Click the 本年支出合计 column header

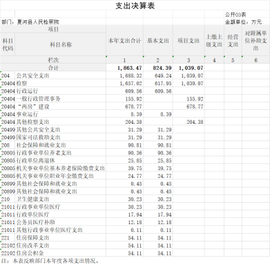click(x=124, y=41)
